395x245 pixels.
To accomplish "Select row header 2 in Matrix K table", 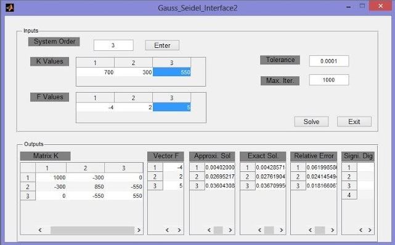I will pyautogui.click(x=28, y=187).
